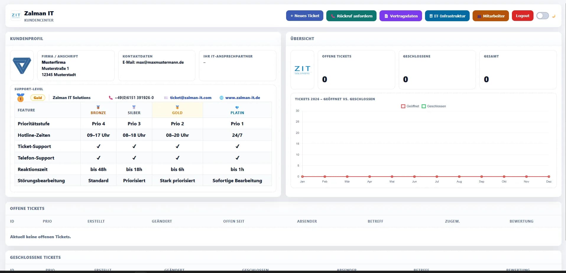This screenshot has height=273, width=566.
Task: Click the 'bis 48h' Bronze reaction time cell
Action: (98, 169)
